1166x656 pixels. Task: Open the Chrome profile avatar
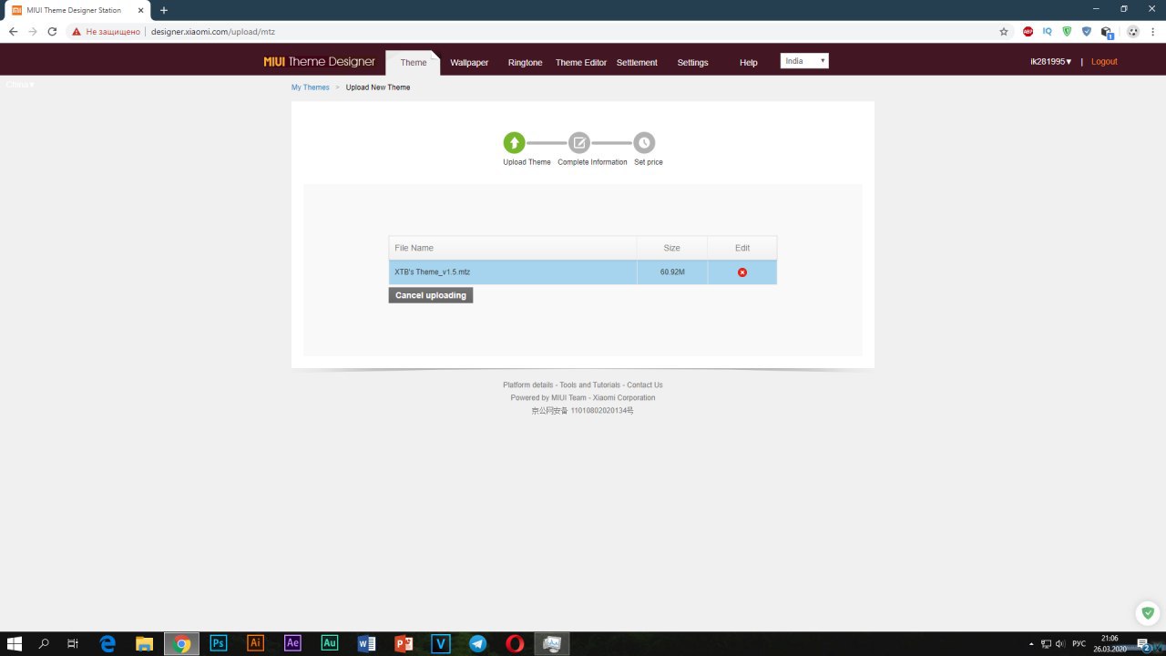1132,31
